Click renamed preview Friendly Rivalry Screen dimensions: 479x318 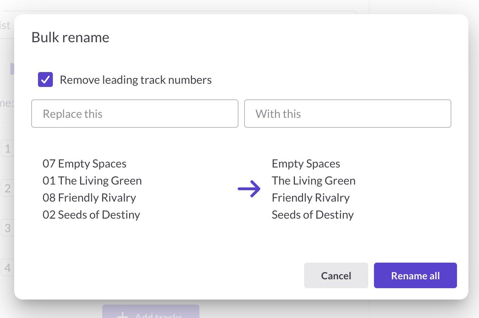pos(311,198)
